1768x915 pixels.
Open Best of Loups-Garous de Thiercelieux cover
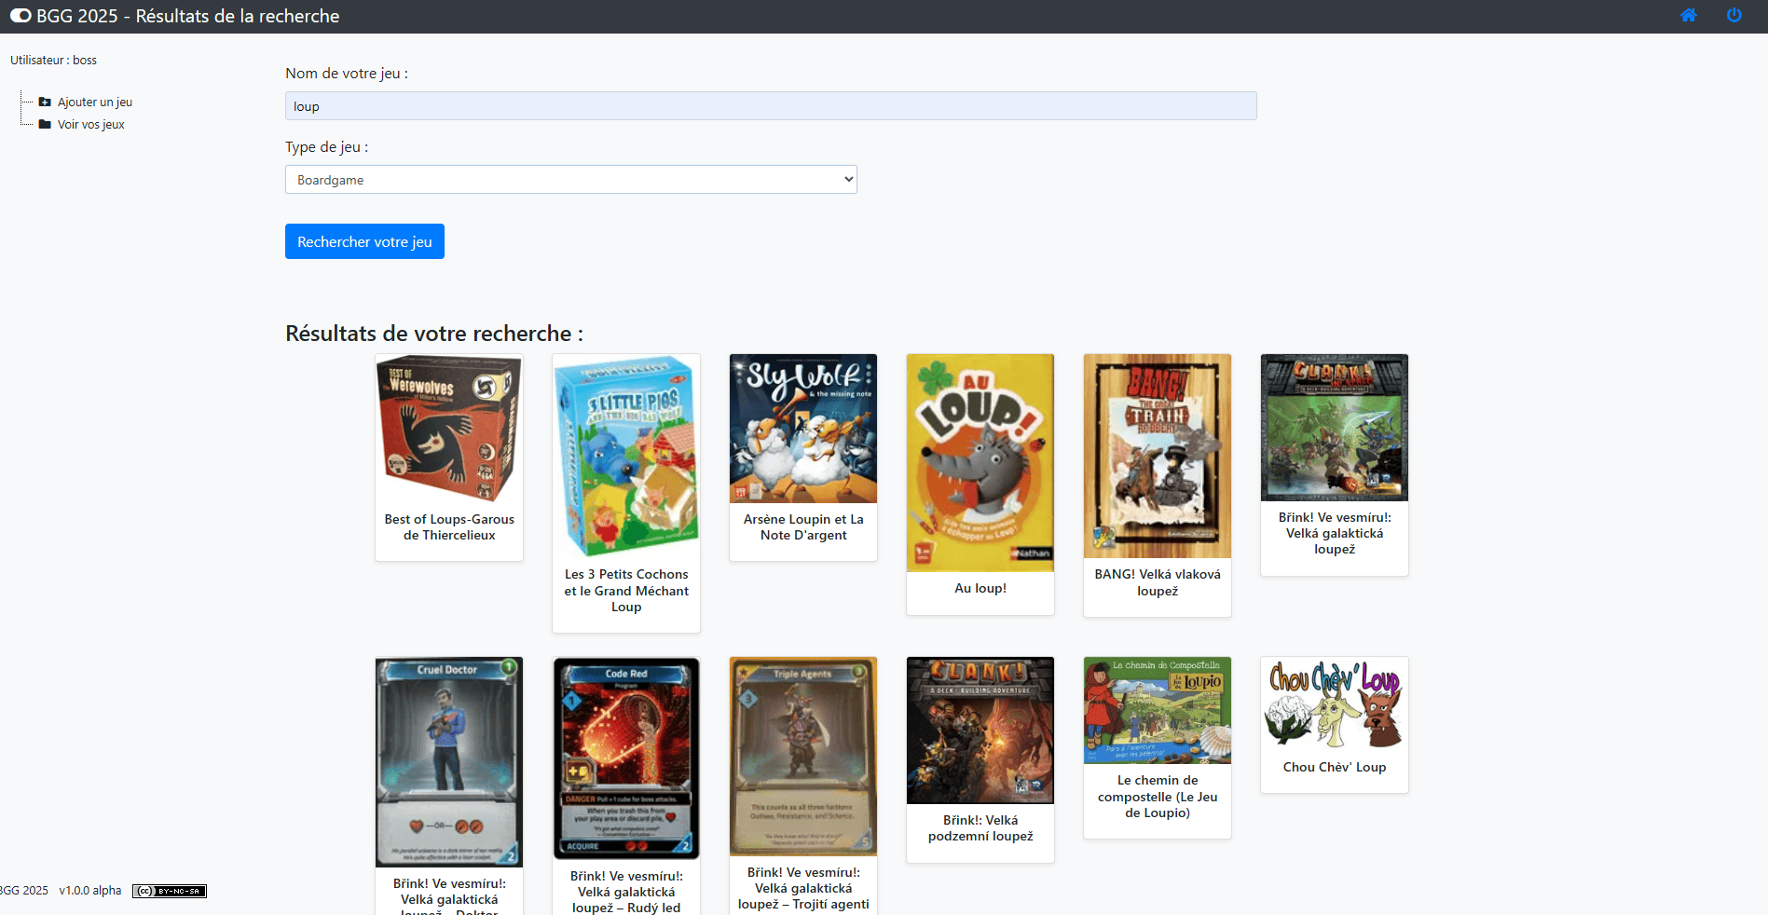(x=449, y=428)
